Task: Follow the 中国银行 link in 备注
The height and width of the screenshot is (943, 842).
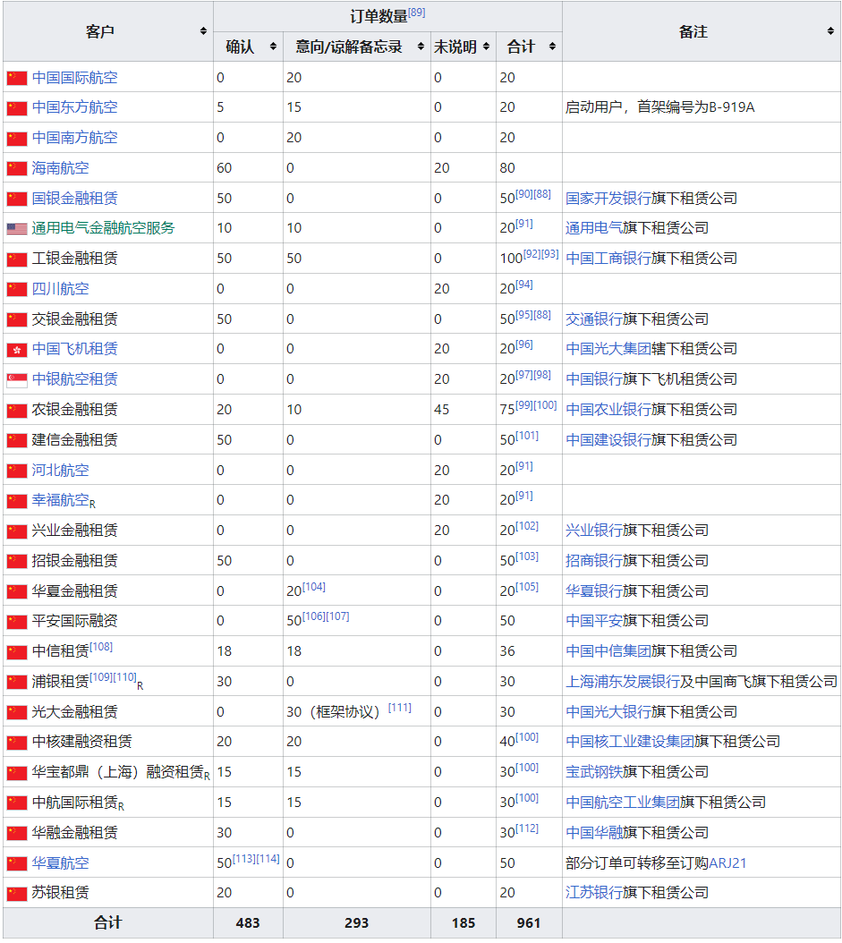Action: tap(593, 378)
